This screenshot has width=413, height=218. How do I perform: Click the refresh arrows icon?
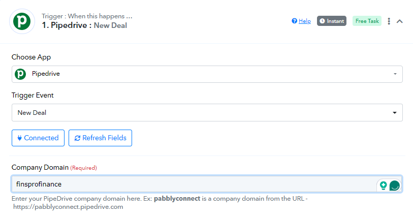point(77,138)
